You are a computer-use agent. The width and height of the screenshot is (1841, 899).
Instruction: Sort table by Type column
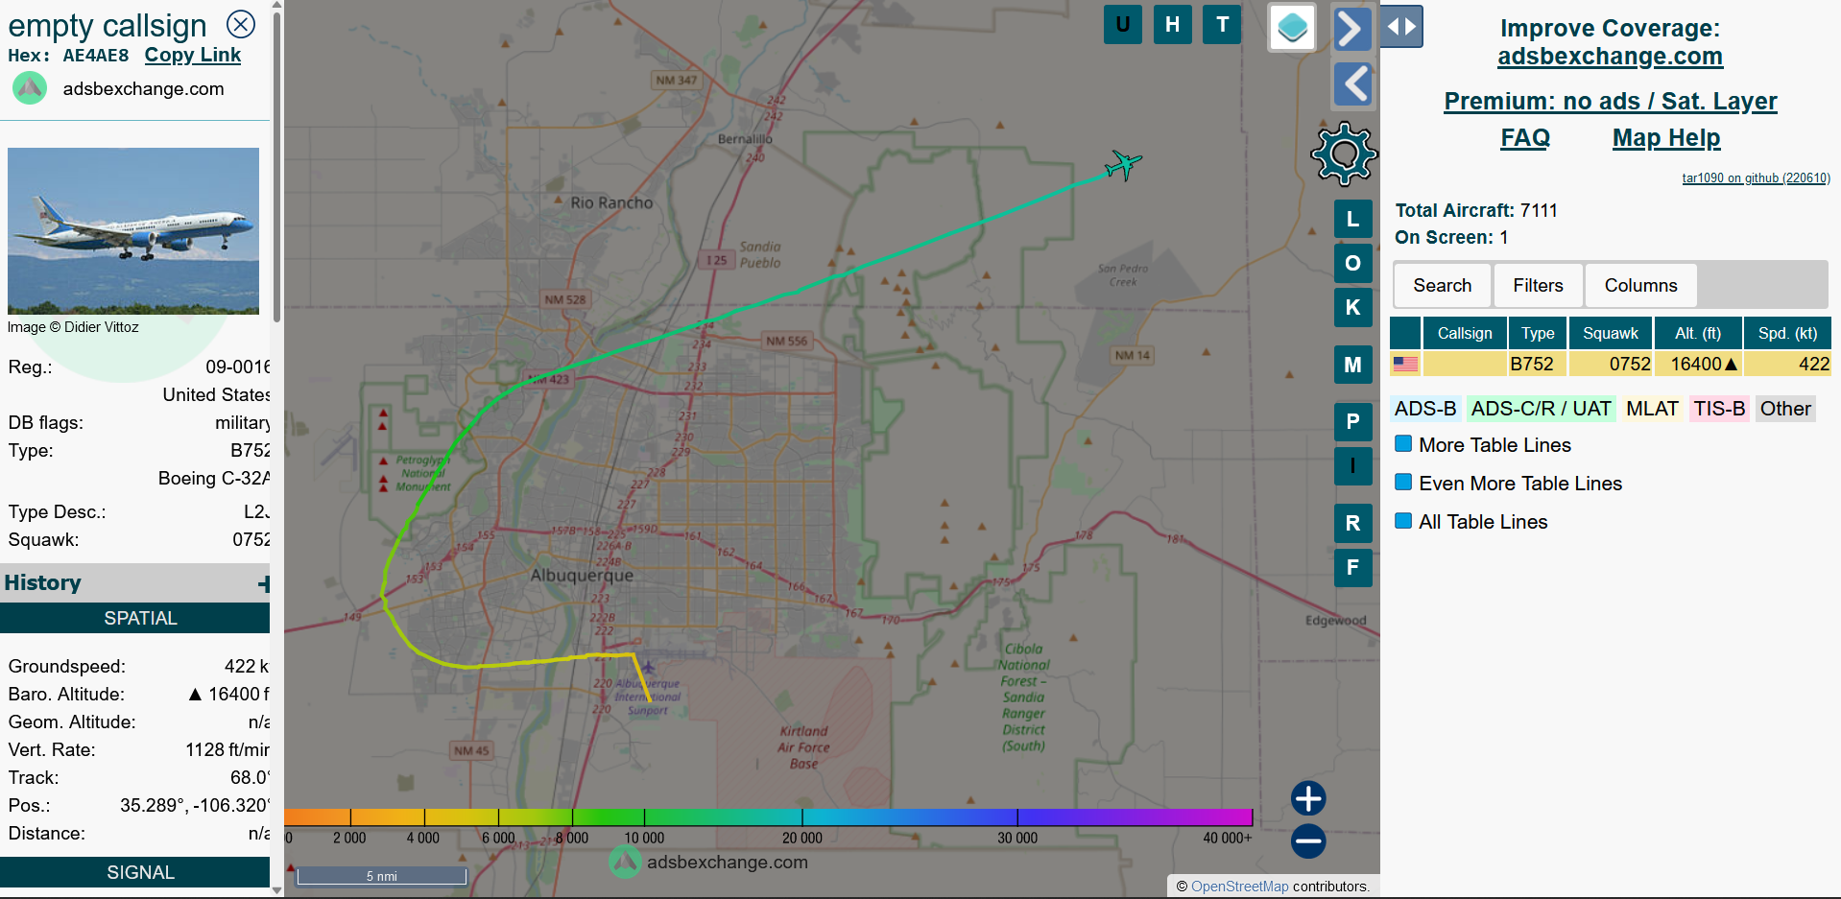coord(1538,333)
